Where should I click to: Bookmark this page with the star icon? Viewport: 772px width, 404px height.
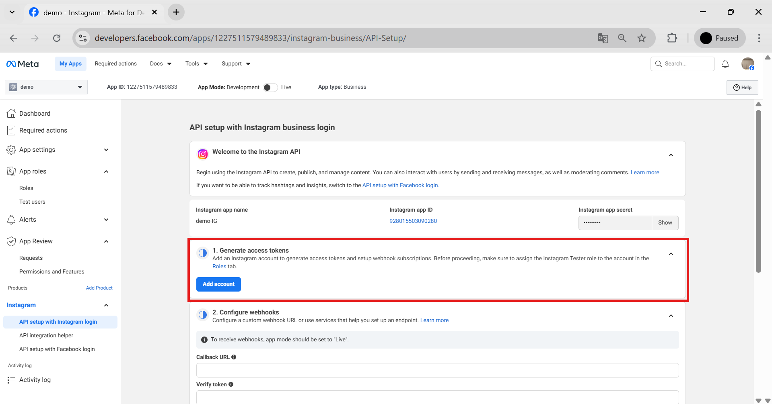(642, 38)
